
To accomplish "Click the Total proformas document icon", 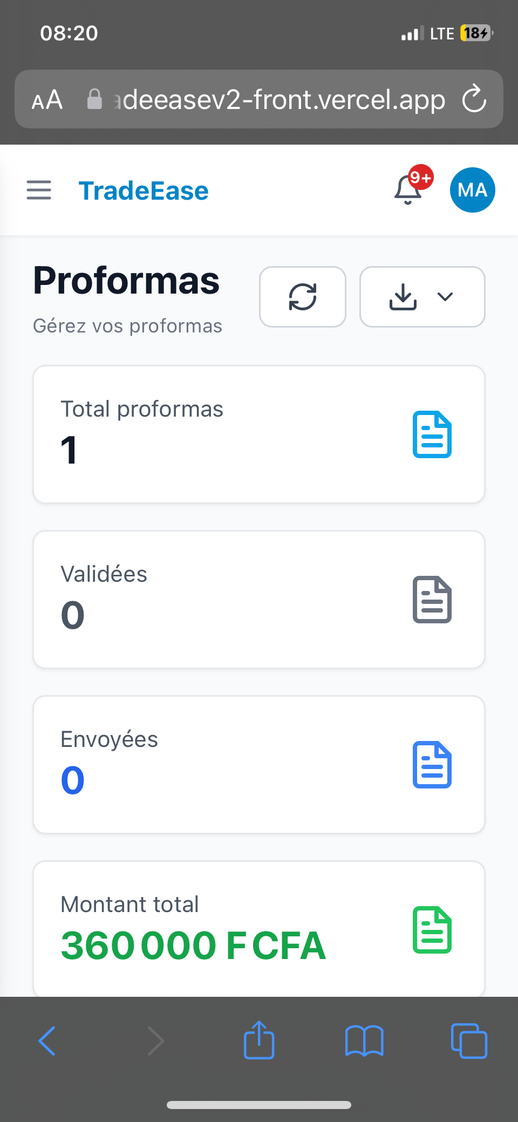I will [x=432, y=434].
